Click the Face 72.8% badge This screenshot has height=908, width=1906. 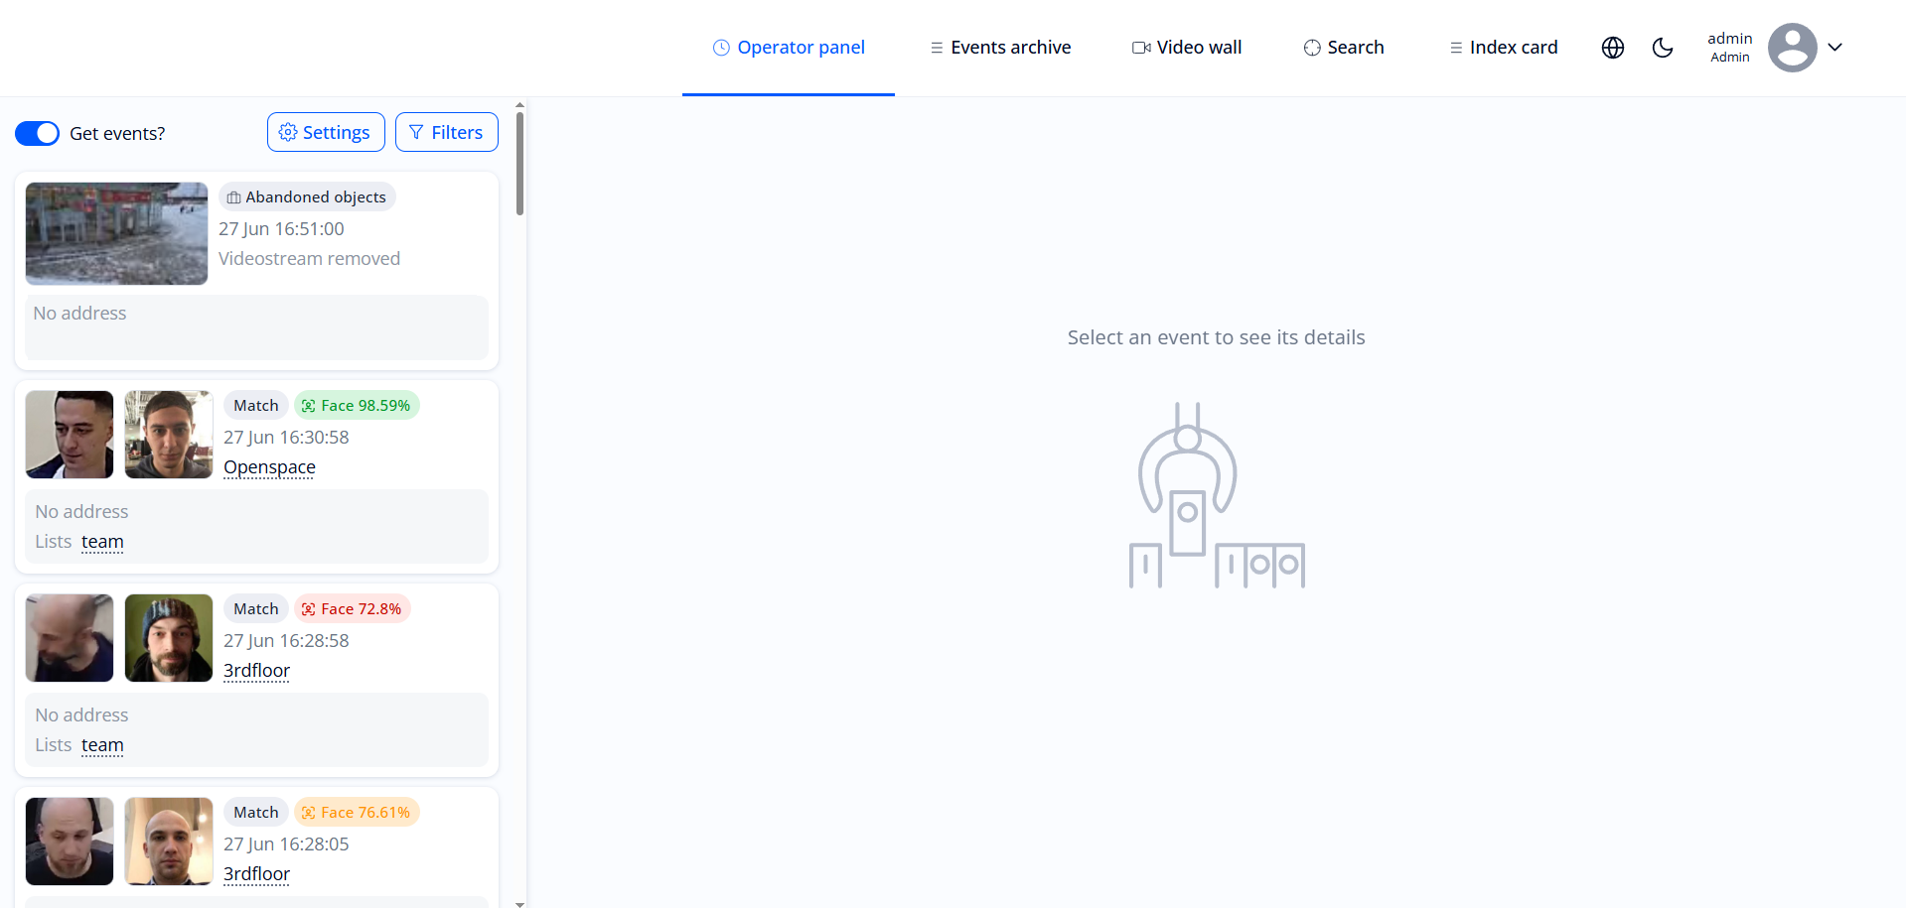click(x=353, y=608)
